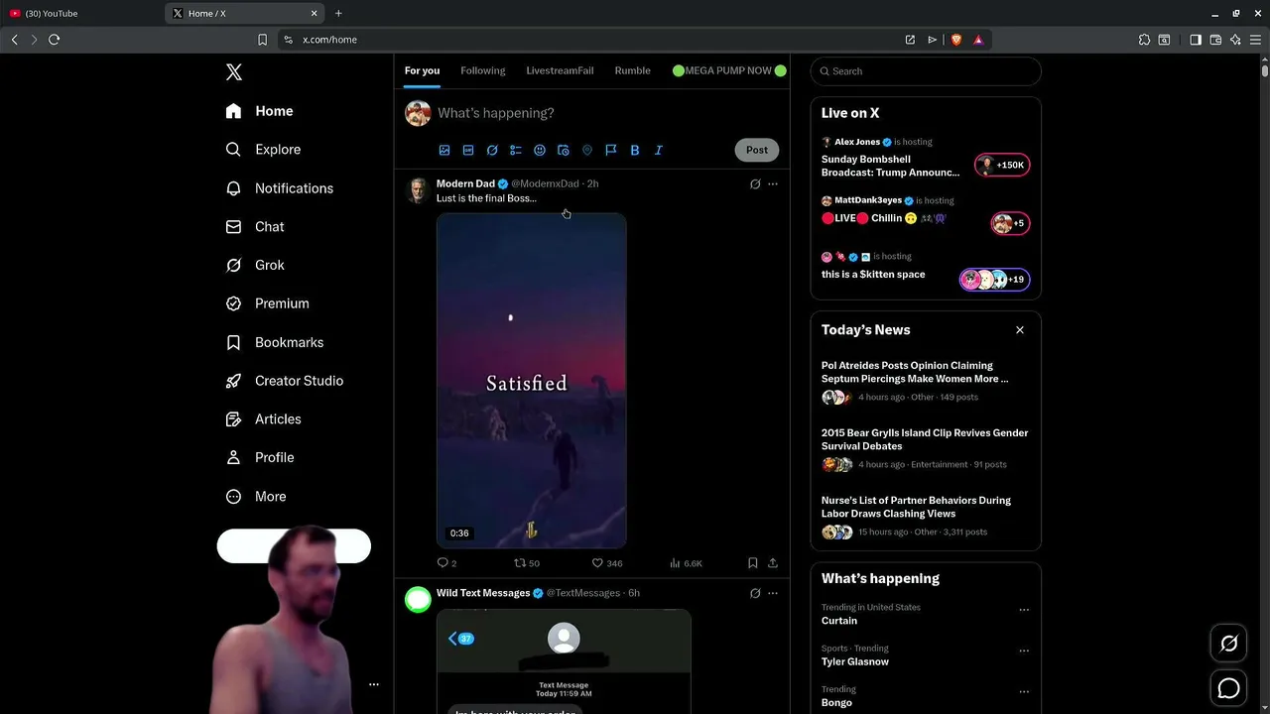The height and width of the screenshot is (714, 1270).
Task: Play the Satisfied video thumbnail
Action: pos(532,381)
